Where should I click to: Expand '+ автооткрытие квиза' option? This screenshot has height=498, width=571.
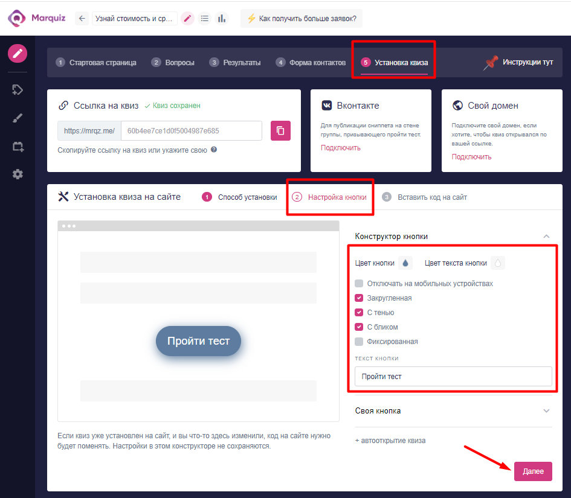pyautogui.click(x=390, y=441)
